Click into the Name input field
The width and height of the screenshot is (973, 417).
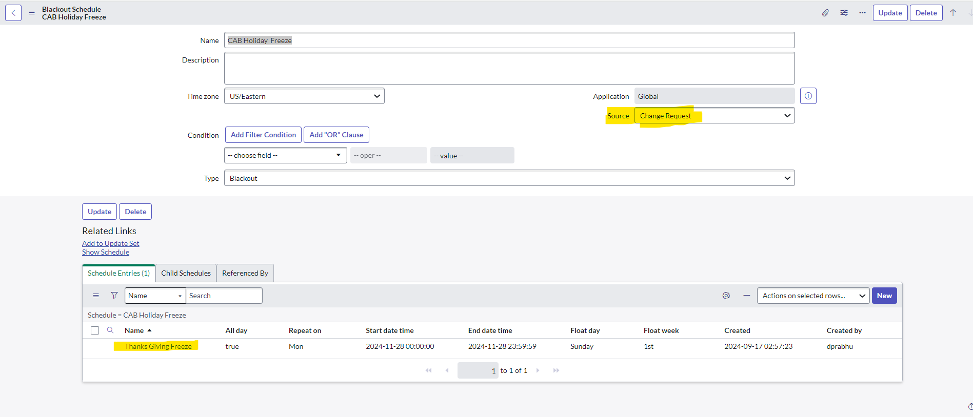(509, 40)
